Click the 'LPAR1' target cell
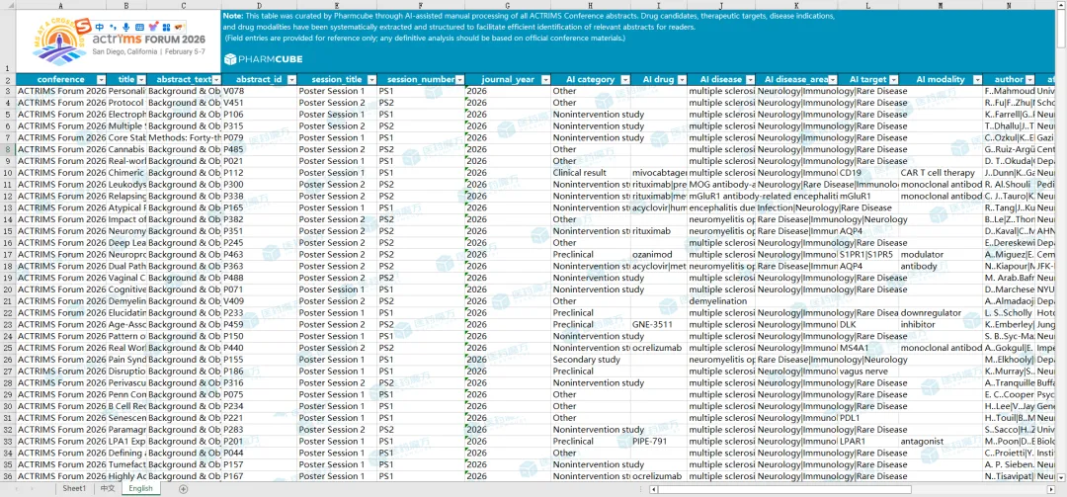This screenshot has height=497, width=1067. click(x=867, y=441)
